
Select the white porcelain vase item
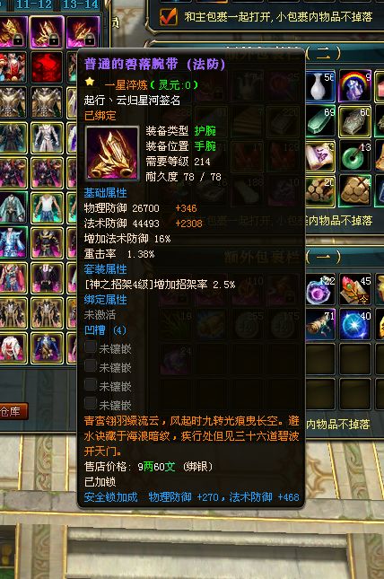click(320, 86)
